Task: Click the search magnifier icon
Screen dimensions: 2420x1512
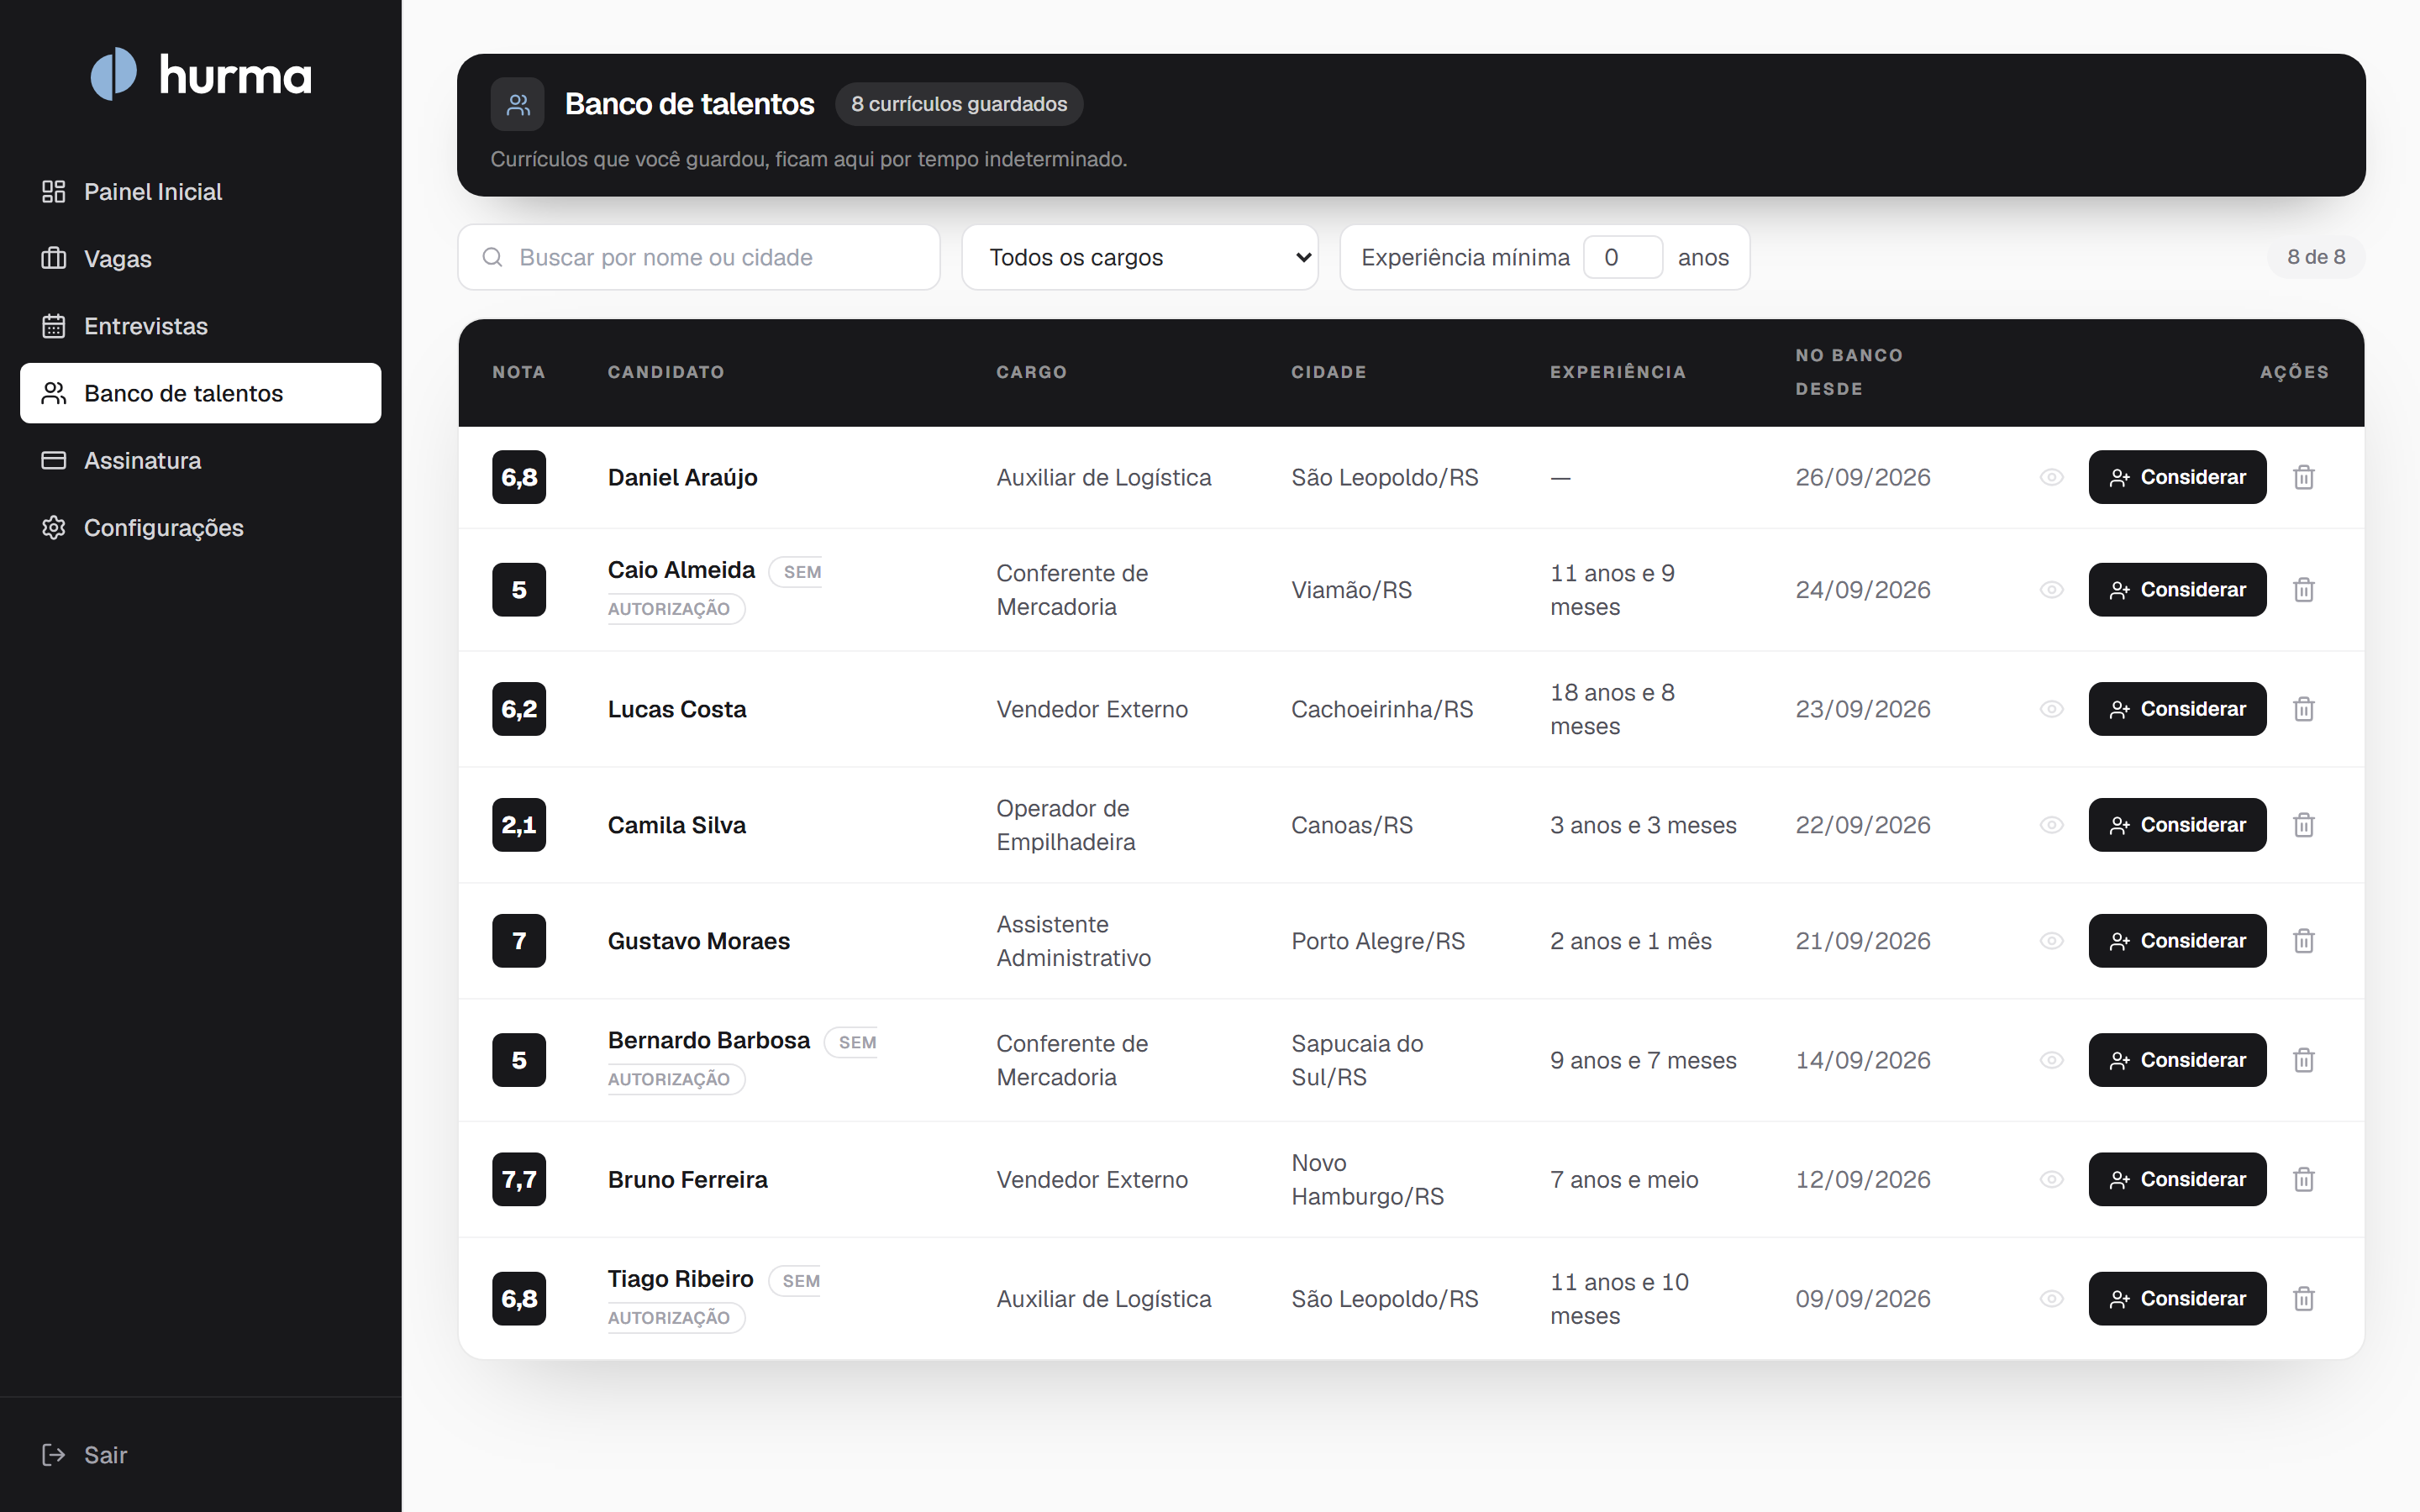Action: (x=492, y=257)
